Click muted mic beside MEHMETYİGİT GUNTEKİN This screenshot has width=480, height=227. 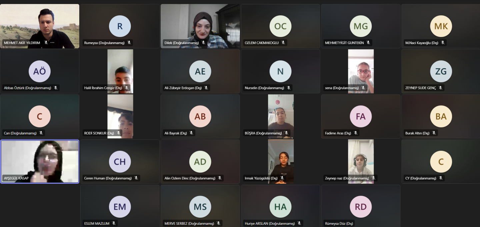click(x=368, y=43)
